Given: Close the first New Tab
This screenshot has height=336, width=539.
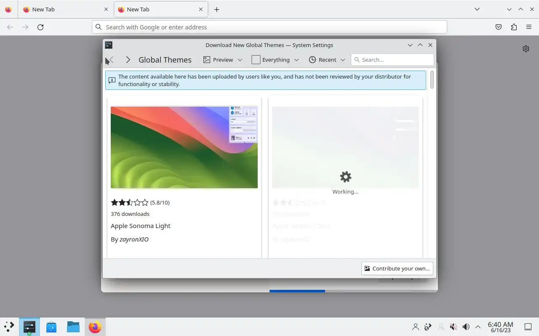Looking at the screenshot, I should click(x=106, y=9).
